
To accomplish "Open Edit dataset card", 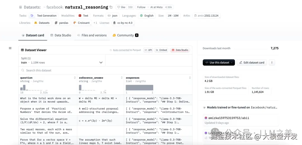I will [x=252, y=62].
